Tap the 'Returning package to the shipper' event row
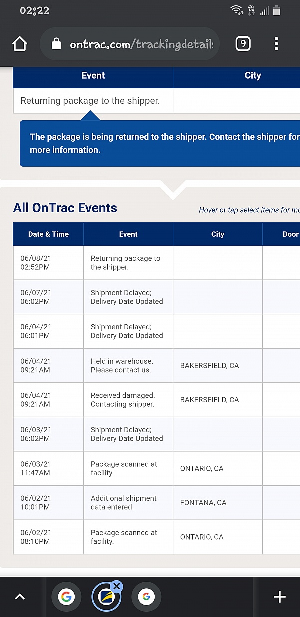The image size is (300, 617). (93, 101)
